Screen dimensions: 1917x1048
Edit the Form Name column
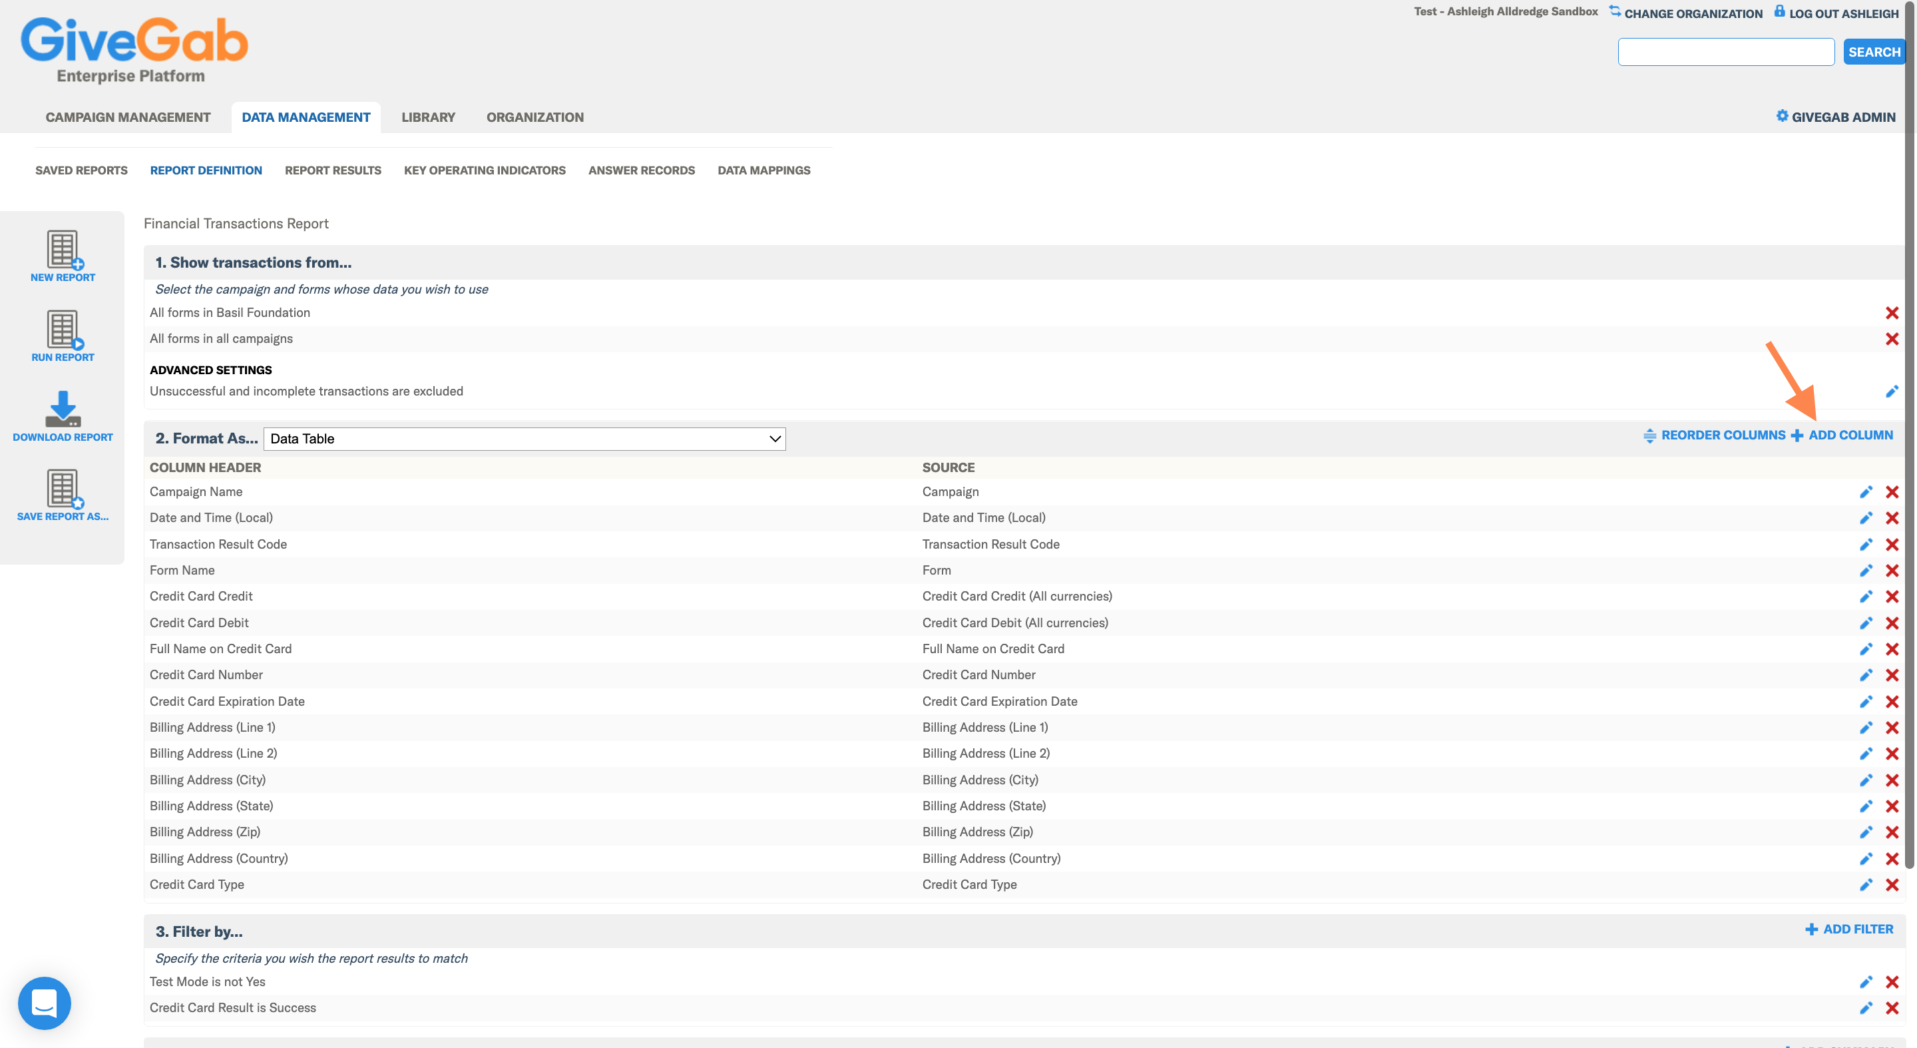(1866, 571)
